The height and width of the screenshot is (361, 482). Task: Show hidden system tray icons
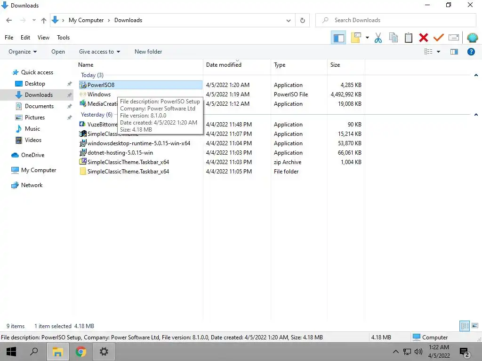point(395,352)
